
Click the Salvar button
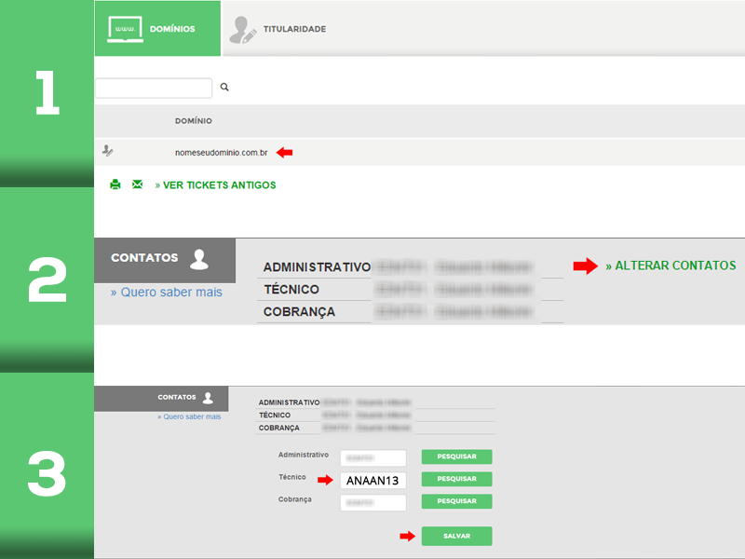tap(456, 536)
